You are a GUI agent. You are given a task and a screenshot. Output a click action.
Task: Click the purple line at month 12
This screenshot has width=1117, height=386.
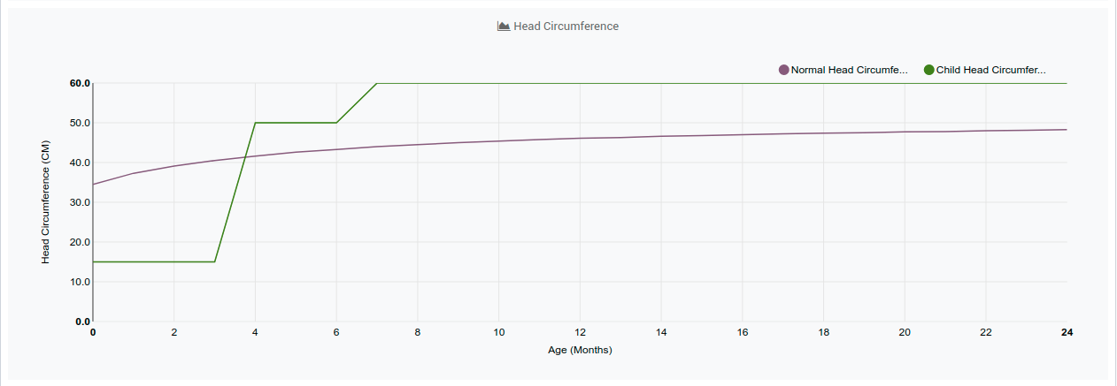580,138
